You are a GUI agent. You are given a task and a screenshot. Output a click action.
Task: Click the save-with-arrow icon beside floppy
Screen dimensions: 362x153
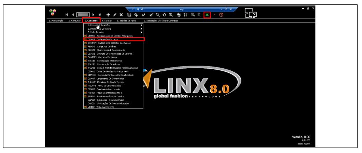tap(136, 15)
